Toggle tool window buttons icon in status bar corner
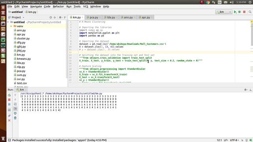 coord(9,140)
